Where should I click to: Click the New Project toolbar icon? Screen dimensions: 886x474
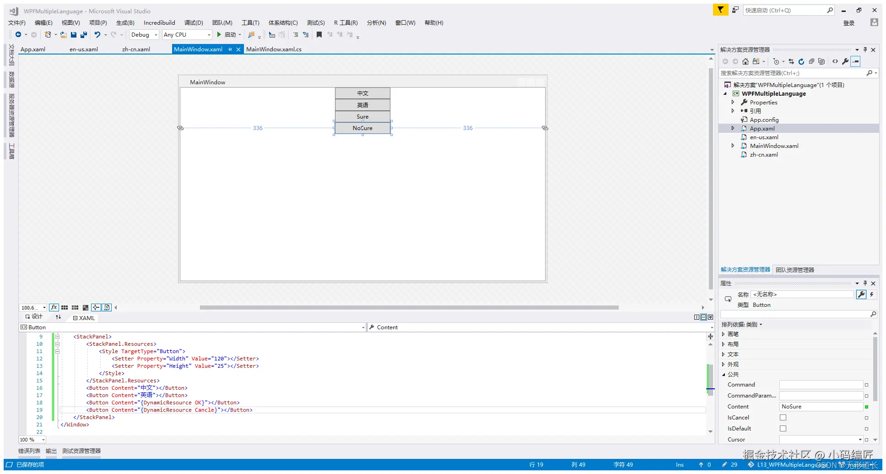pos(48,35)
